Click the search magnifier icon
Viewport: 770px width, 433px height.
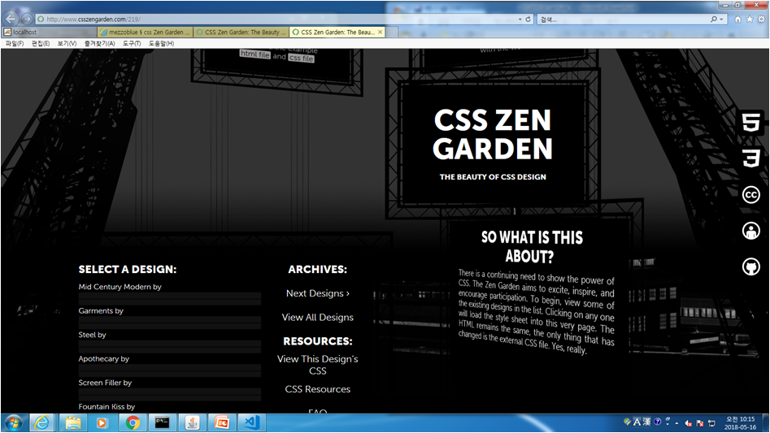(714, 19)
